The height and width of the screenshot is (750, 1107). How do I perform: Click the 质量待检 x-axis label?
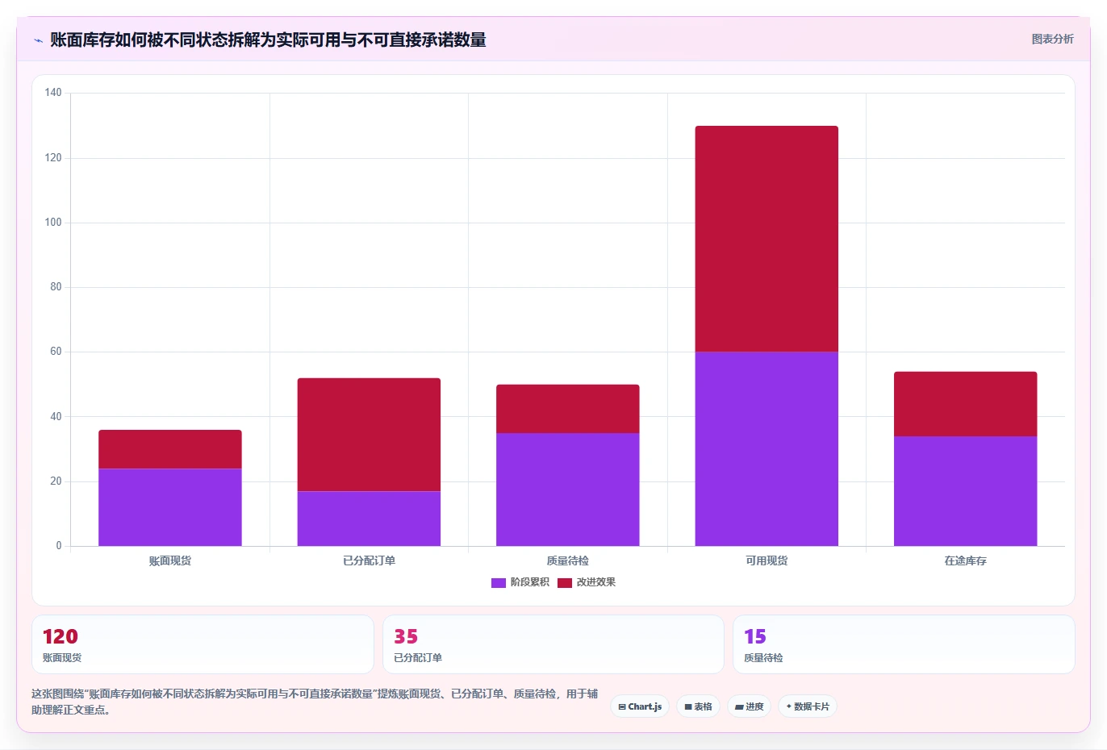pyautogui.click(x=568, y=560)
